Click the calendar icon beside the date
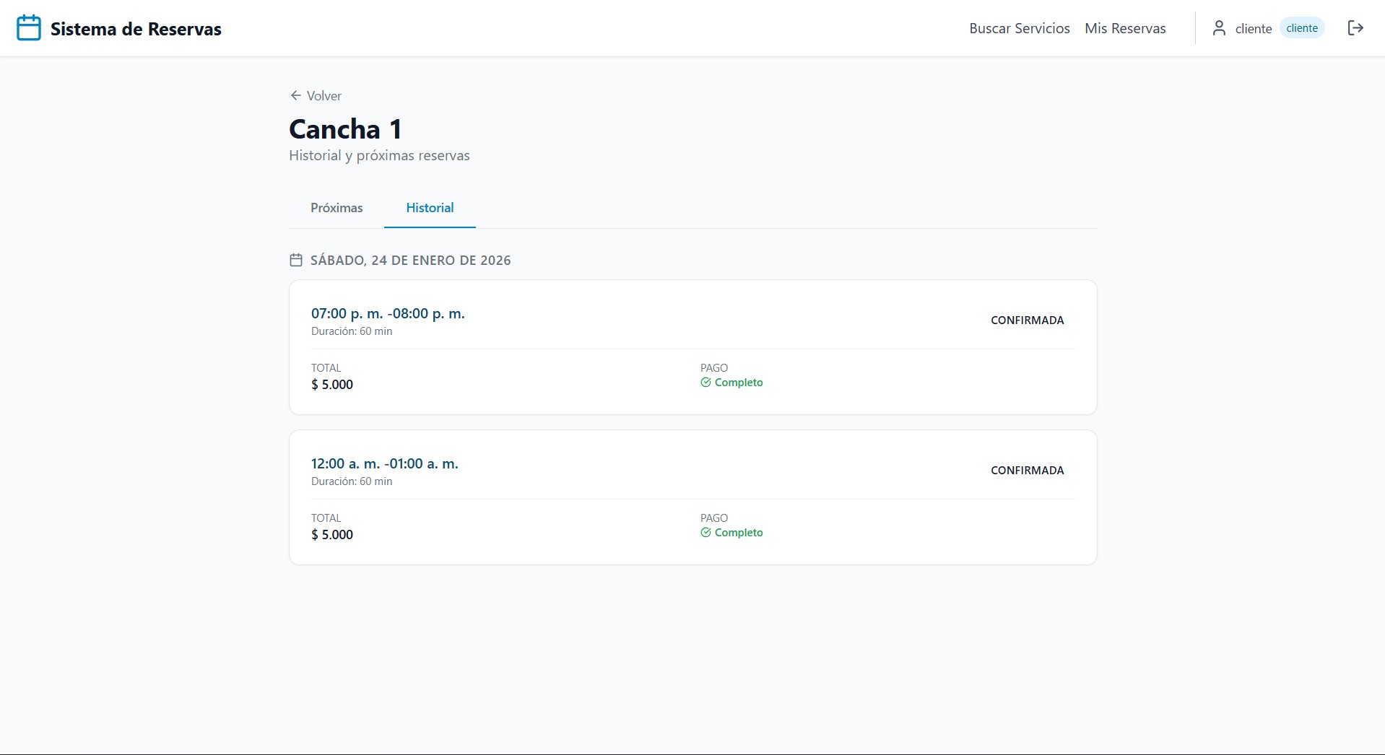This screenshot has height=755, width=1385. coord(296,260)
